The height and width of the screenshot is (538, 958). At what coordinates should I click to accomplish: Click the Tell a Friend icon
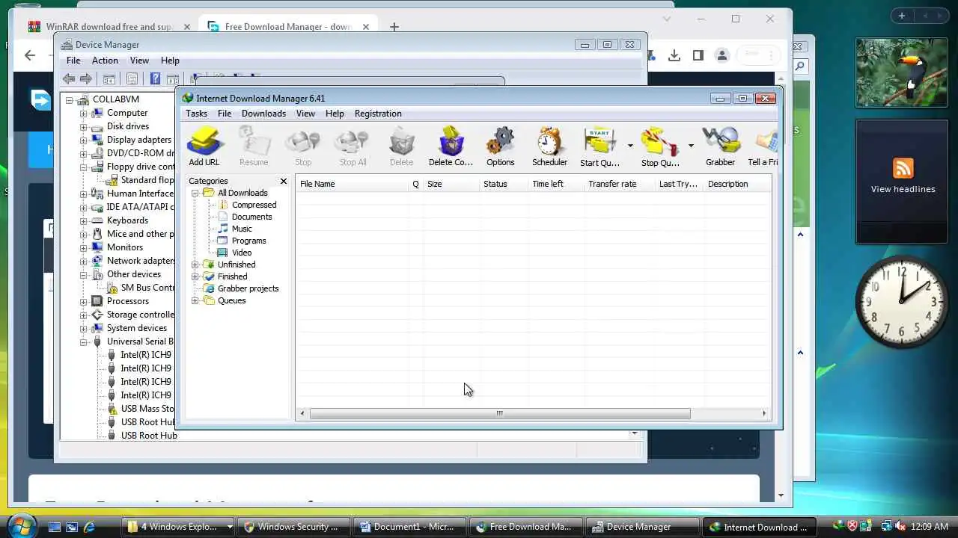click(763, 146)
